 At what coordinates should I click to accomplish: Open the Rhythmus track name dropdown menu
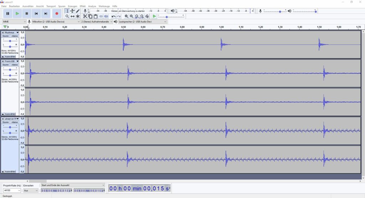coord(17,32)
